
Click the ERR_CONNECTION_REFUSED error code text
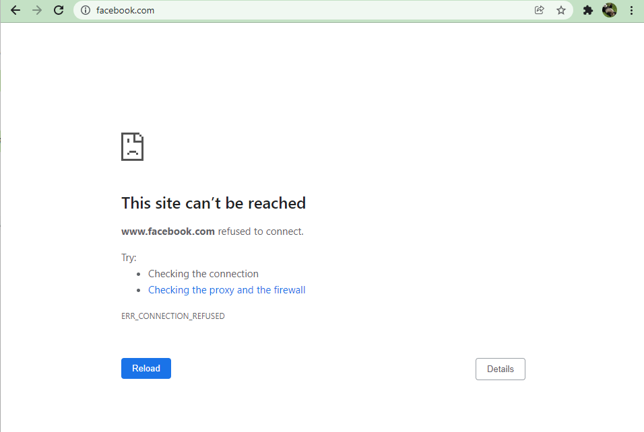pyautogui.click(x=173, y=316)
